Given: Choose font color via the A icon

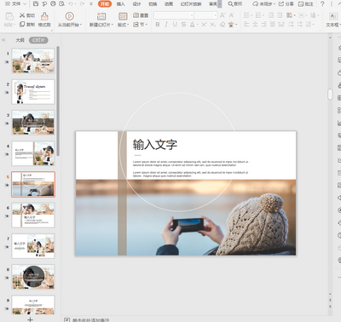Looking at the screenshot, I should [x=193, y=25].
